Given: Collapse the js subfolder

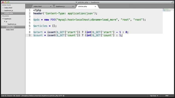Looking at the screenshot, I should [x=5, y=22].
